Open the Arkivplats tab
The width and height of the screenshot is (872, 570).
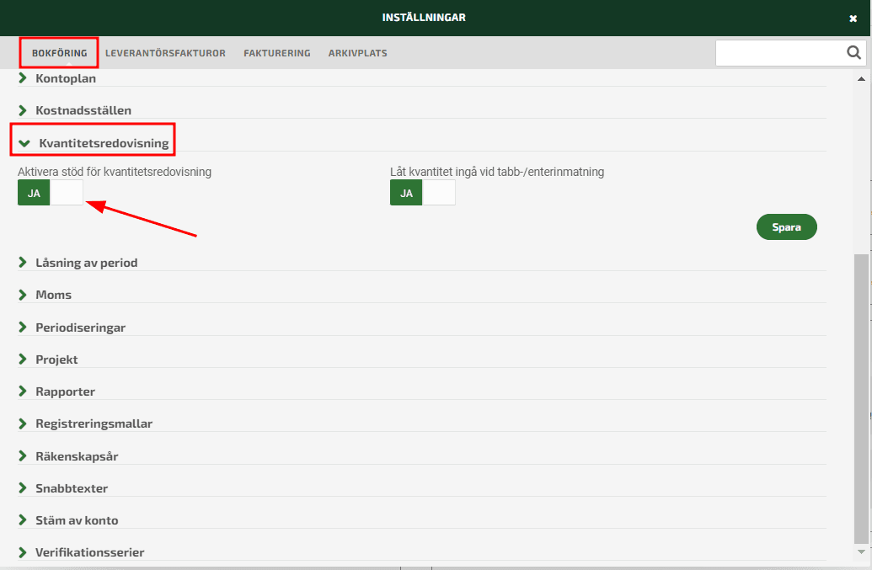point(357,53)
